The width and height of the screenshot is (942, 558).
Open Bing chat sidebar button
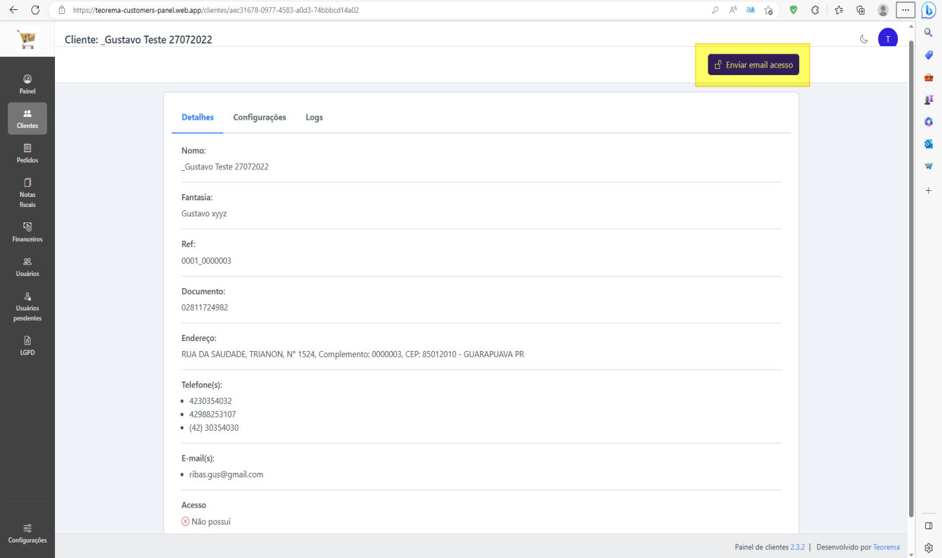(x=929, y=11)
